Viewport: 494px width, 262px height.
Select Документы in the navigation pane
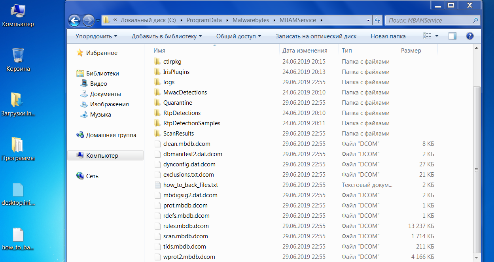(105, 94)
